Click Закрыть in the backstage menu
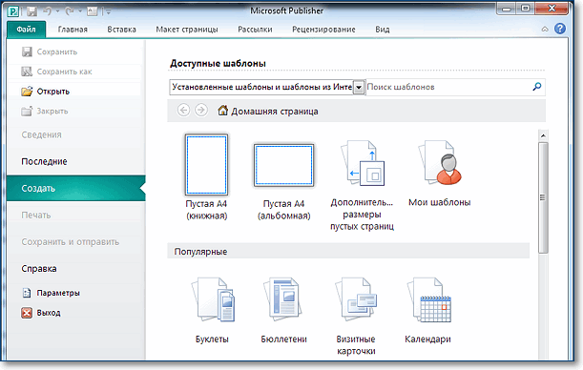 point(45,111)
